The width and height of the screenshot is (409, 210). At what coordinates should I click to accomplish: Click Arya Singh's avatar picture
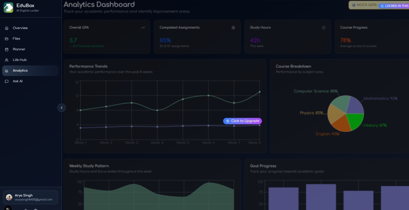(x=9, y=197)
